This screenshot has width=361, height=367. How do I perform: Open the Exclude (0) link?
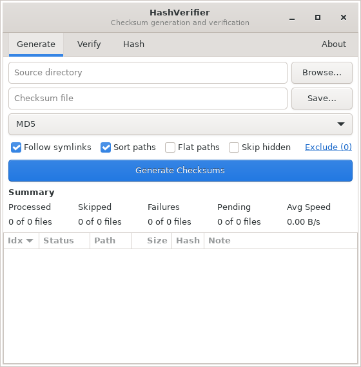pyautogui.click(x=328, y=147)
